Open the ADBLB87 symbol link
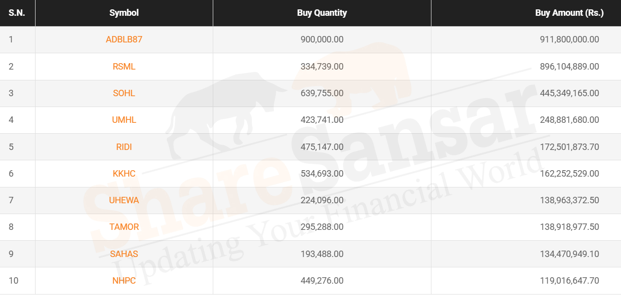 pyautogui.click(x=124, y=39)
